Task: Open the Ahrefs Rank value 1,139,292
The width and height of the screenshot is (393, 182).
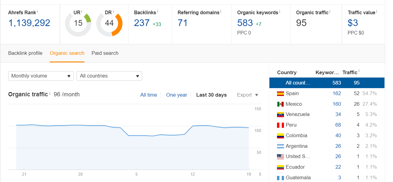Action: [x=29, y=23]
